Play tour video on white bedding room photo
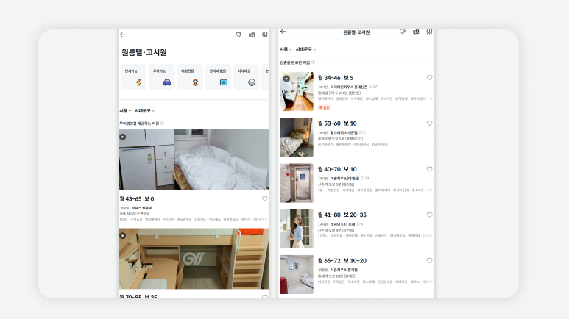 [x=123, y=137]
